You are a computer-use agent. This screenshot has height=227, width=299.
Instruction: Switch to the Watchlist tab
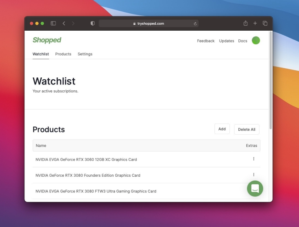tap(41, 54)
